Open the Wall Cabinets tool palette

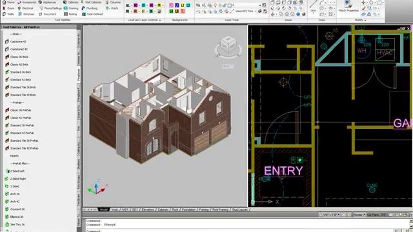coord(91,2)
